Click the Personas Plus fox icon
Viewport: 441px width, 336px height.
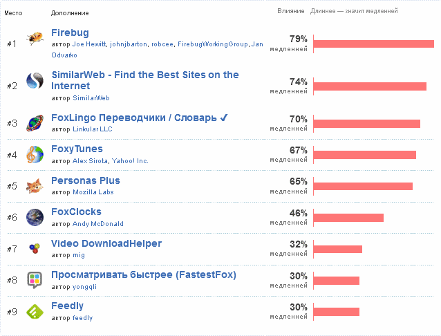coord(35,186)
